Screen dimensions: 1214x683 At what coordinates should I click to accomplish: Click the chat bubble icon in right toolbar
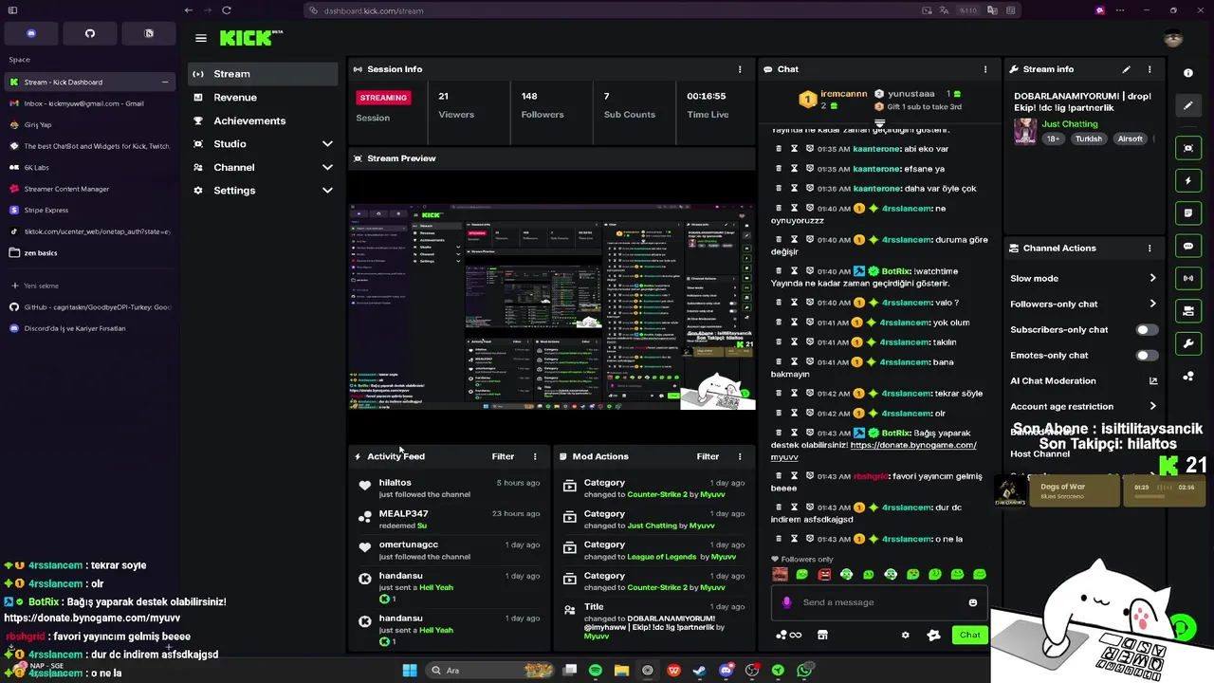pyautogui.click(x=1188, y=246)
